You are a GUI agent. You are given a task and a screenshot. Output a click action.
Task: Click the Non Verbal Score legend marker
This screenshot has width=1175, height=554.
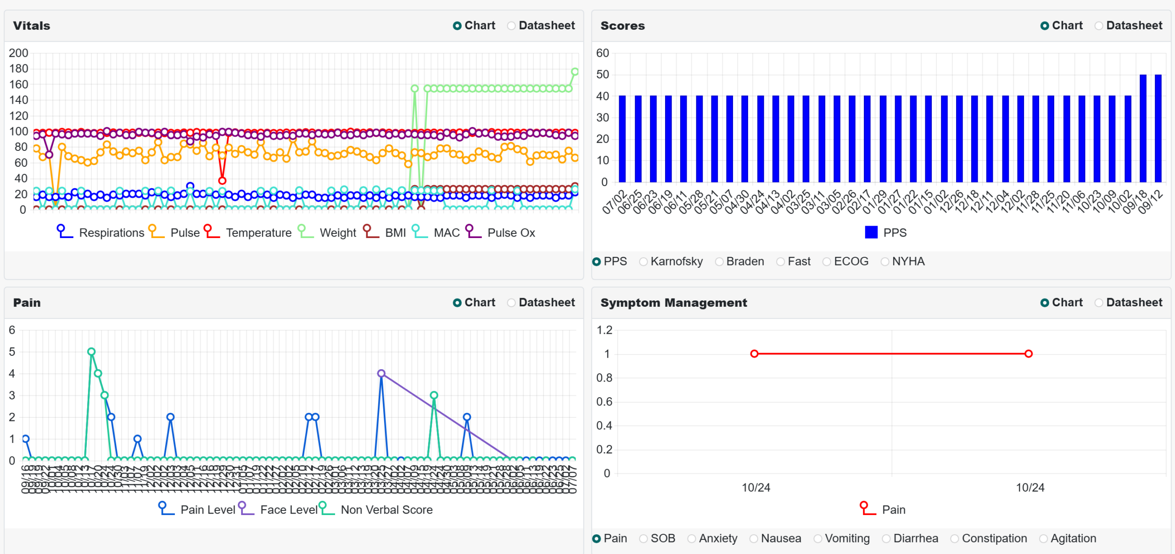tap(327, 509)
